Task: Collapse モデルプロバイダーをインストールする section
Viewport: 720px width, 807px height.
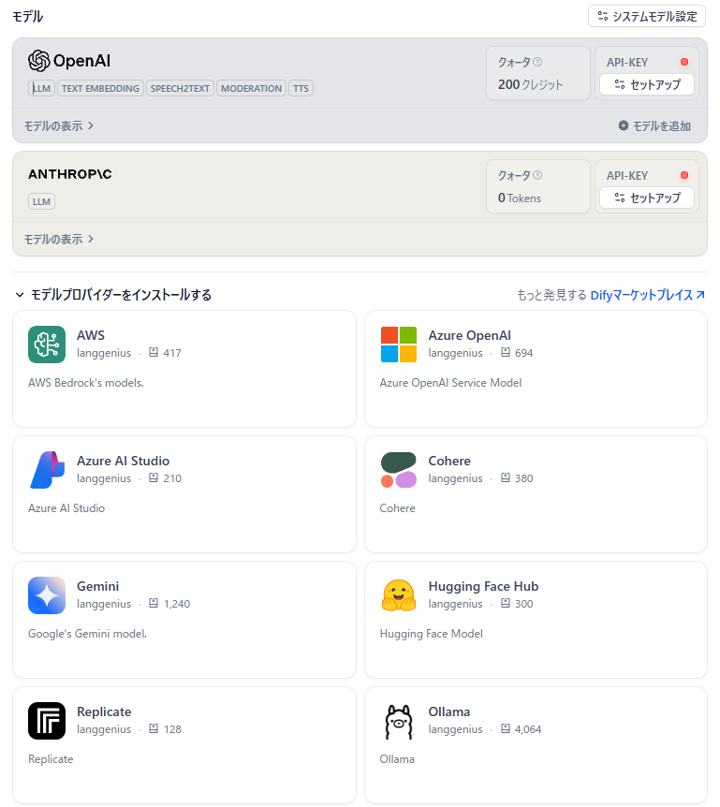Action: [x=113, y=295]
